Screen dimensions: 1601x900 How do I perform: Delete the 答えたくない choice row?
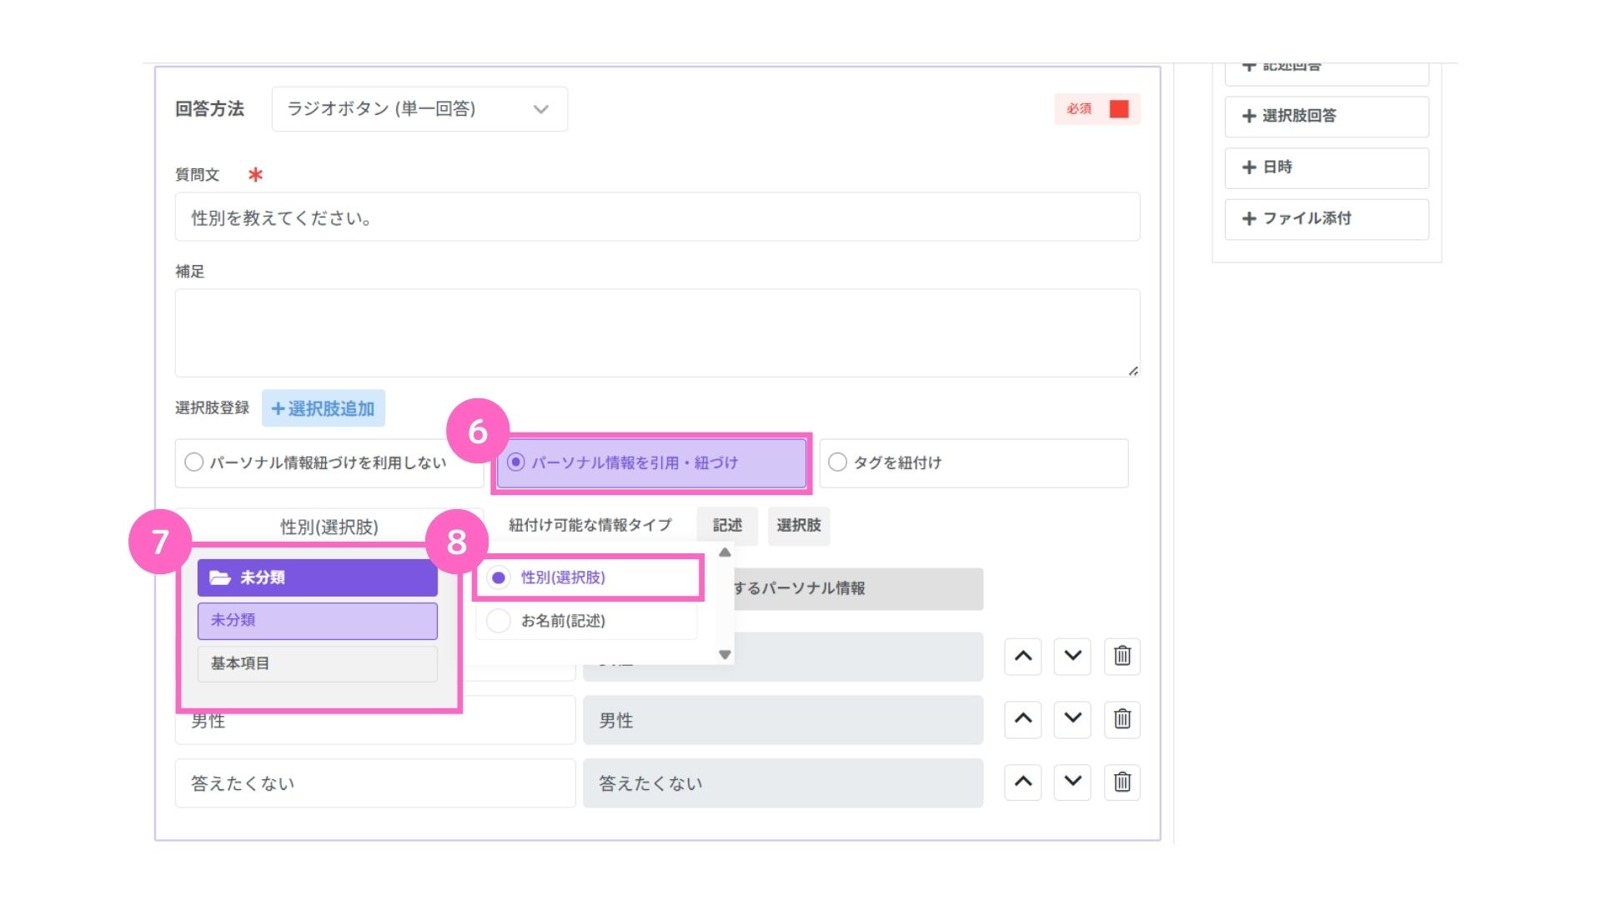click(1122, 782)
